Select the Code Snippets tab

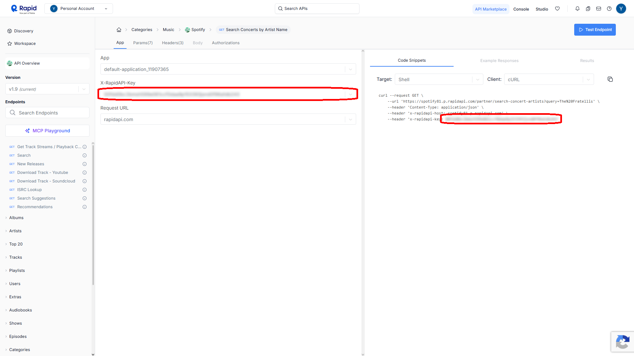412,60
